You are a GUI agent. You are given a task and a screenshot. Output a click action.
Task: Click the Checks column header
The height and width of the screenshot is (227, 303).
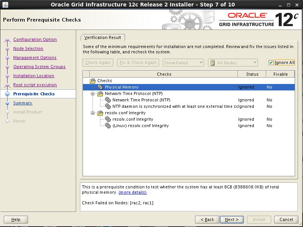(x=164, y=74)
